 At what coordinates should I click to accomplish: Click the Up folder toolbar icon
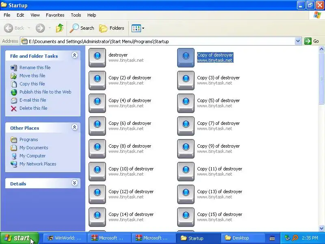[60, 28]
